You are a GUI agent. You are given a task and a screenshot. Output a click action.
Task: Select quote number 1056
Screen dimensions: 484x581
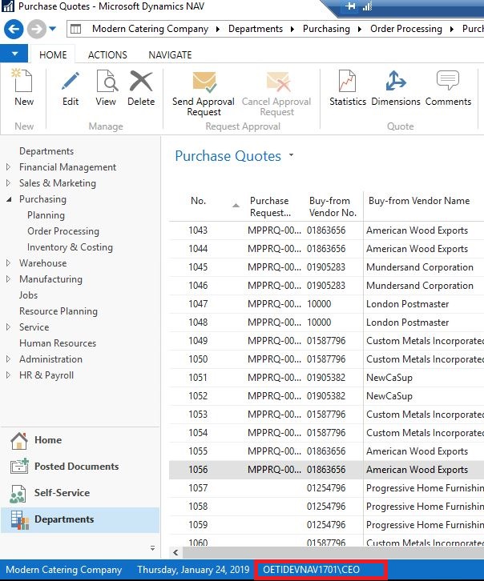coord(198,470)
